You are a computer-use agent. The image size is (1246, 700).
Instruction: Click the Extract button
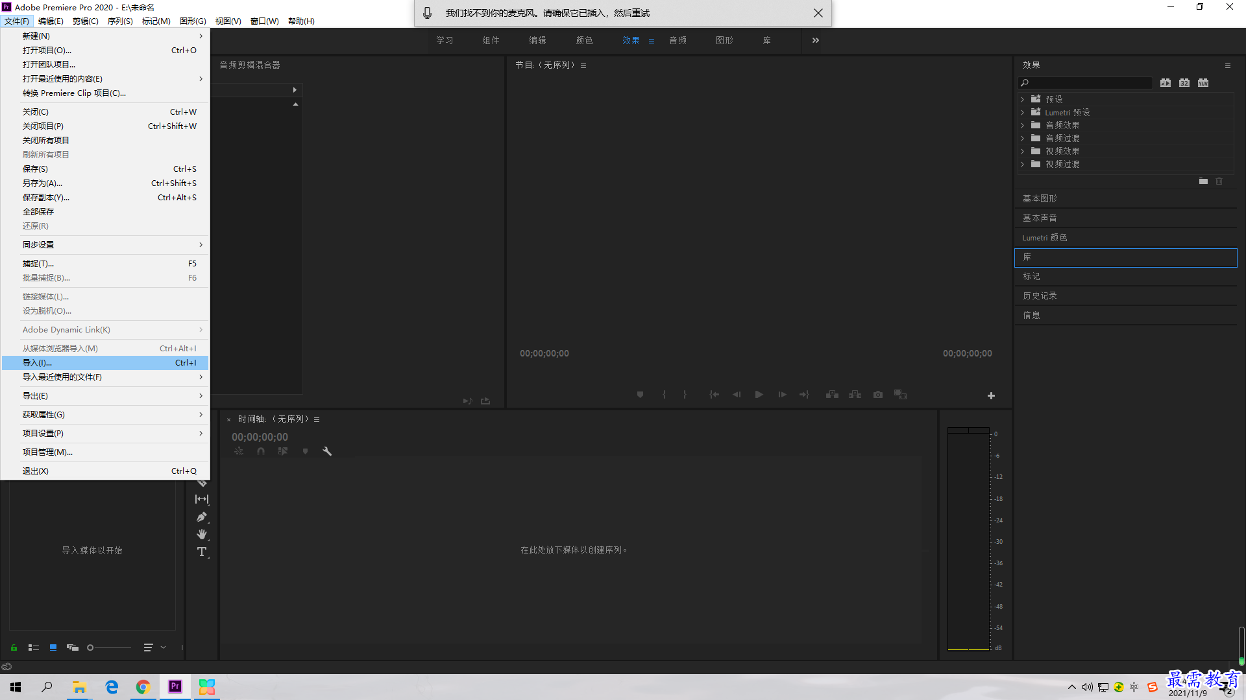click(x=855, y=395)
